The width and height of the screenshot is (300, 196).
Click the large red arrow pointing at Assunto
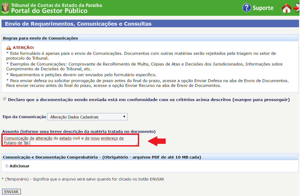click(x=157, y=141)
